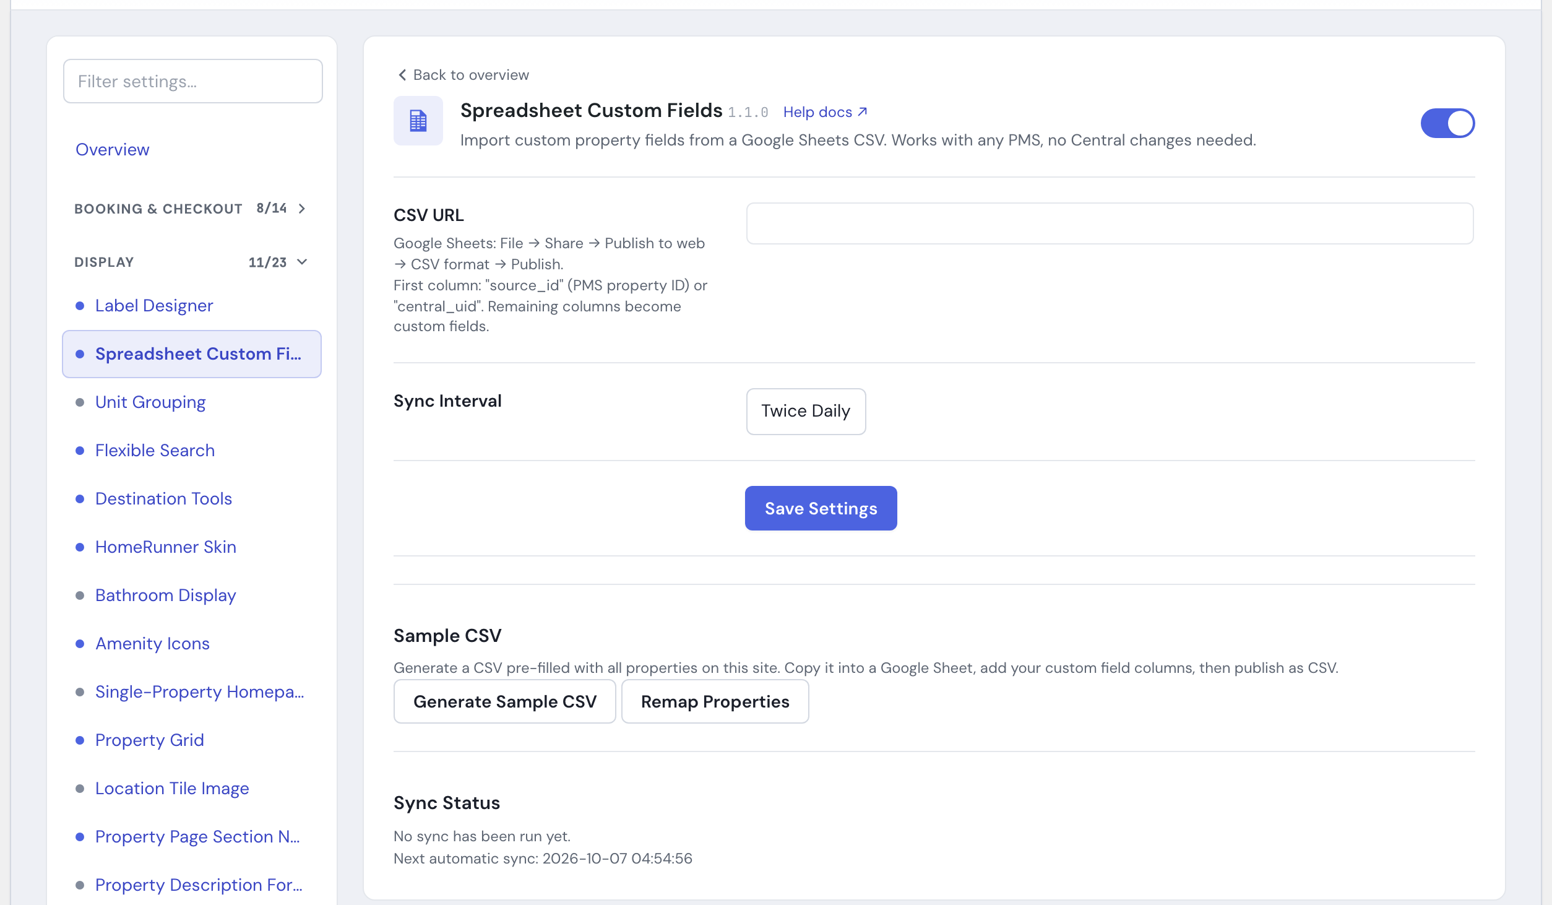Save the plugin settings
The image size is (1552, 905).
tap(821, 508)
